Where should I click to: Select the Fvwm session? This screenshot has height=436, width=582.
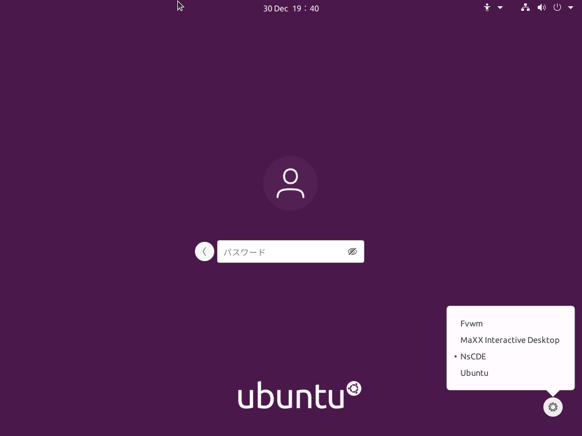[510, 323]
